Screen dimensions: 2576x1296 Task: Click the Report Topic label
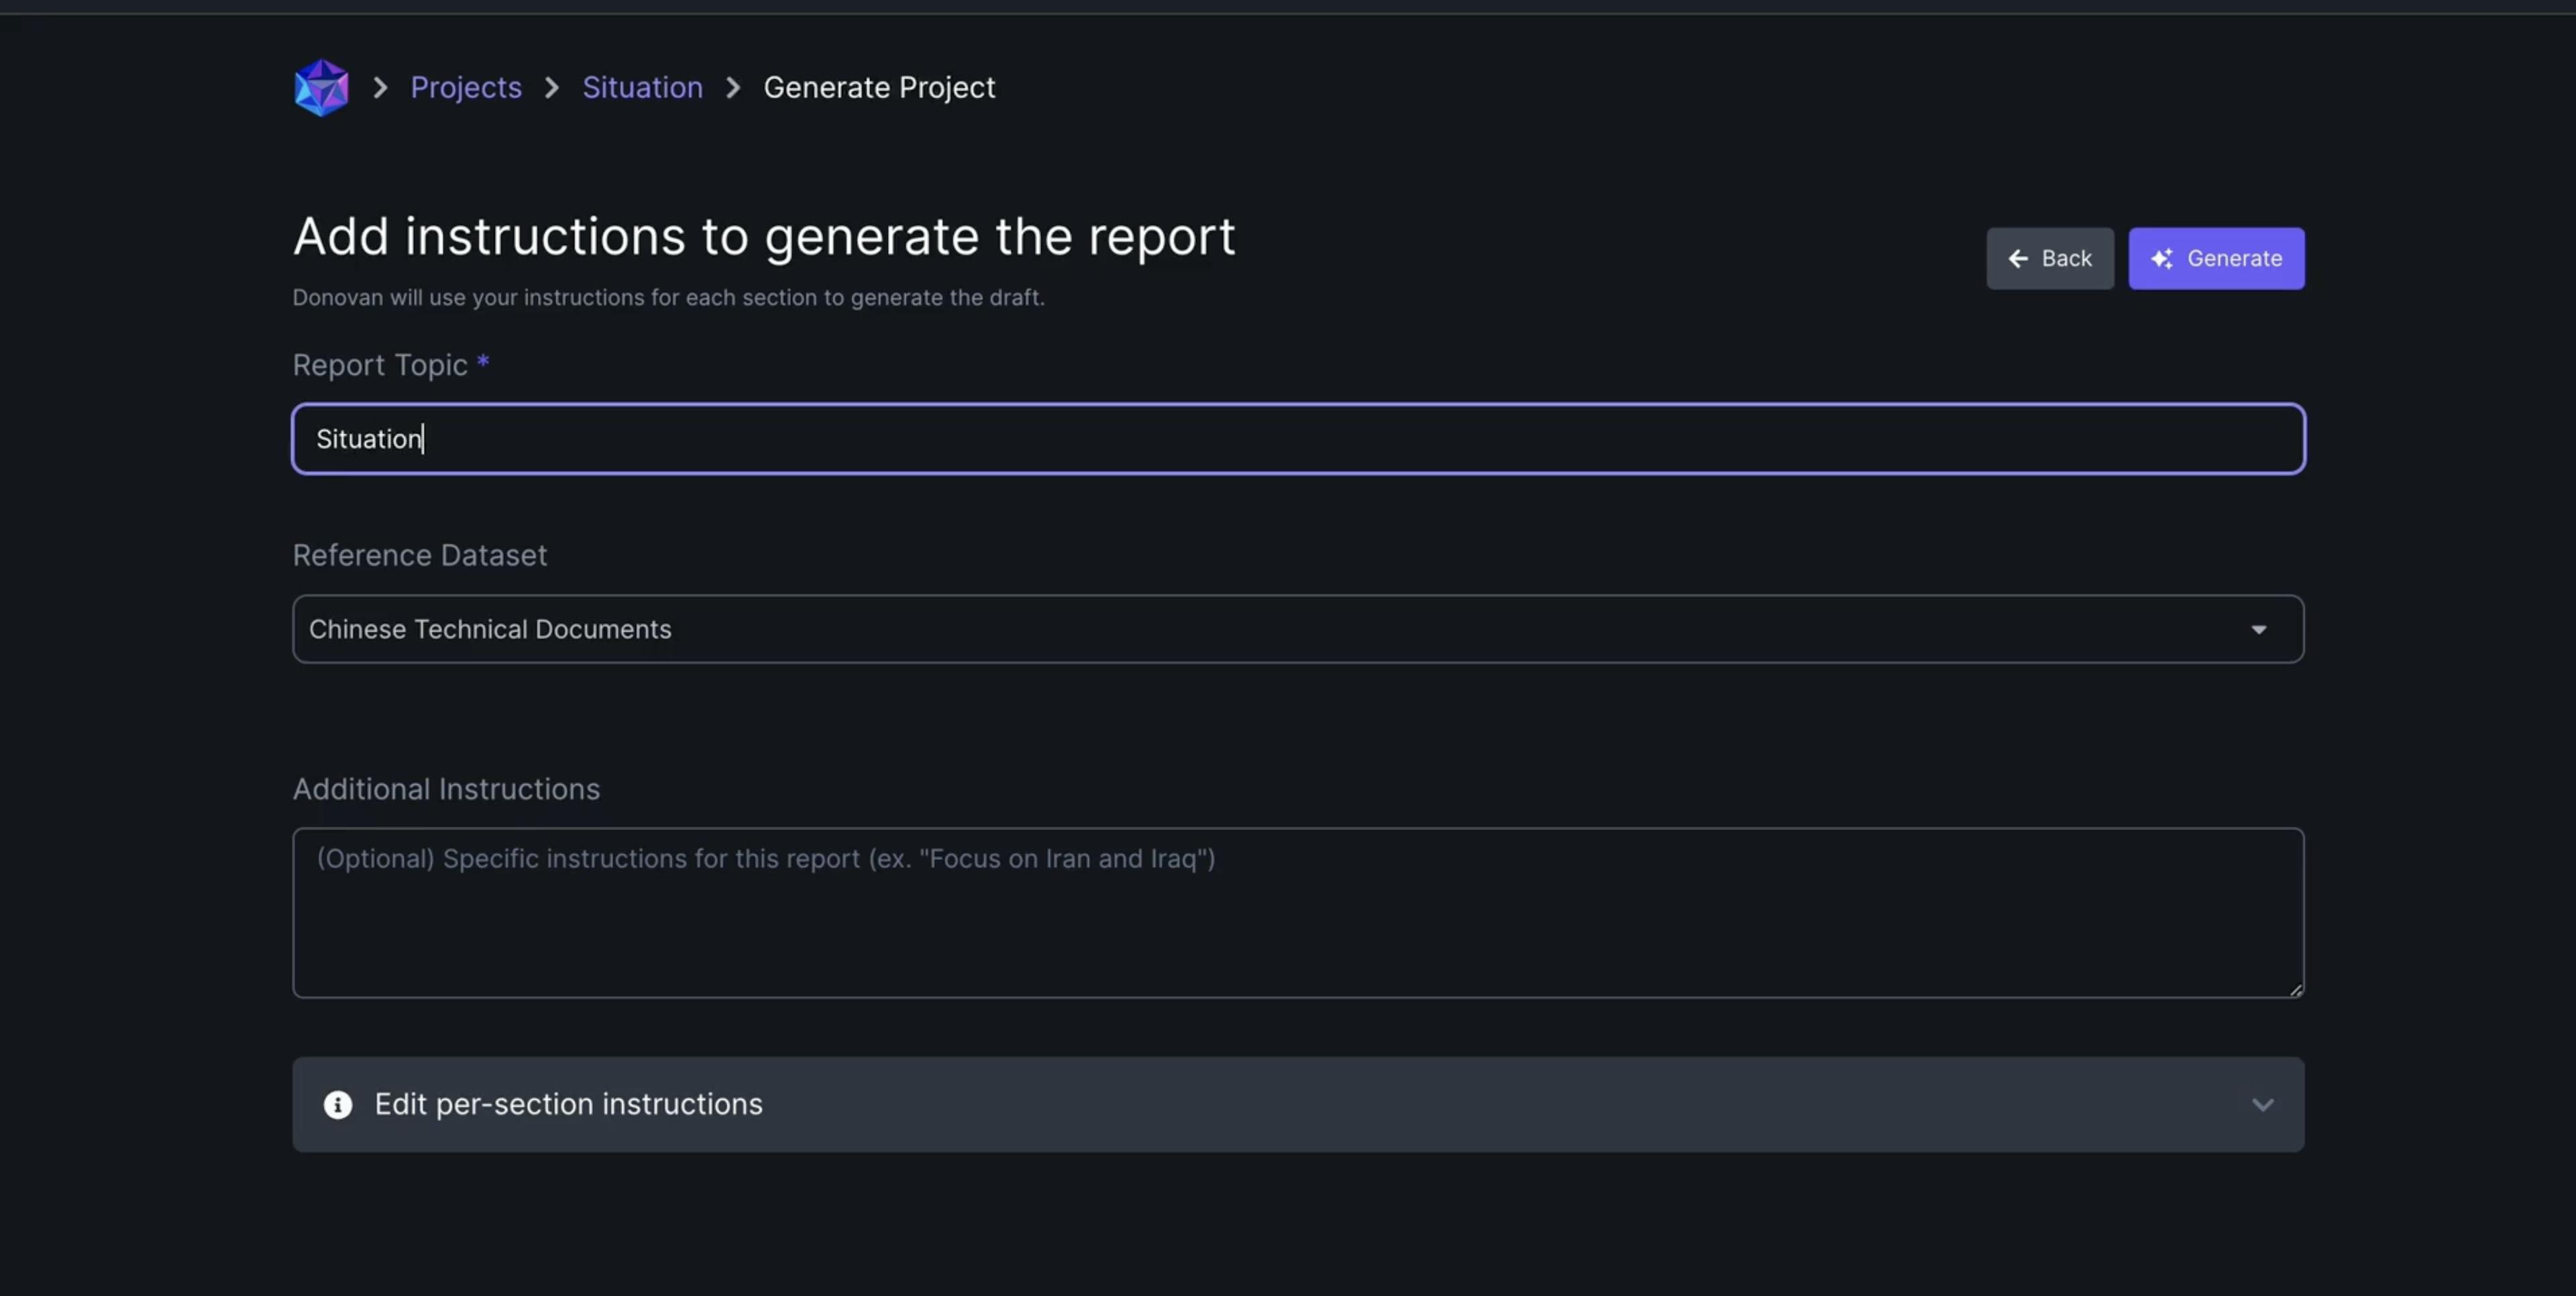pos(380,365)
